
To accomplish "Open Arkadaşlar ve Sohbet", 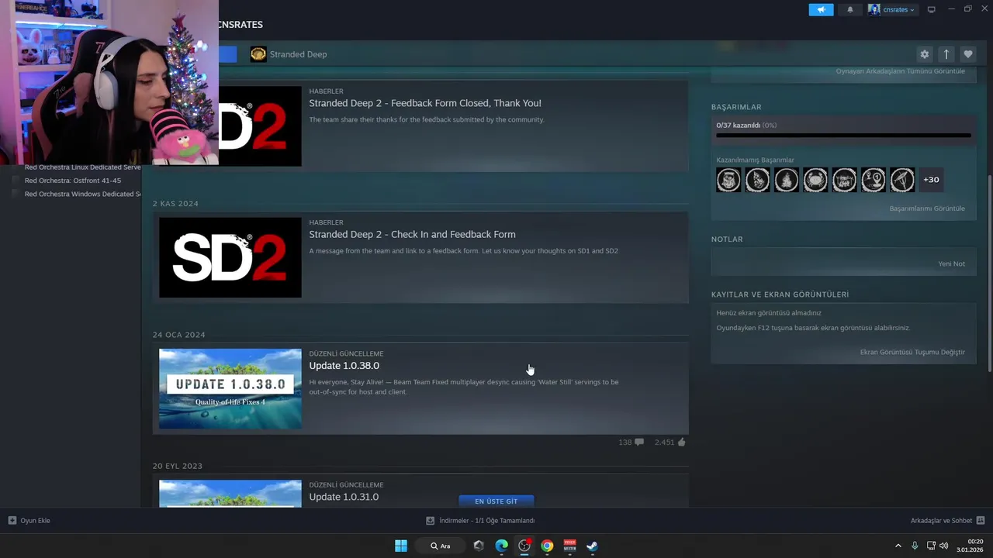I will coord(947,521).
